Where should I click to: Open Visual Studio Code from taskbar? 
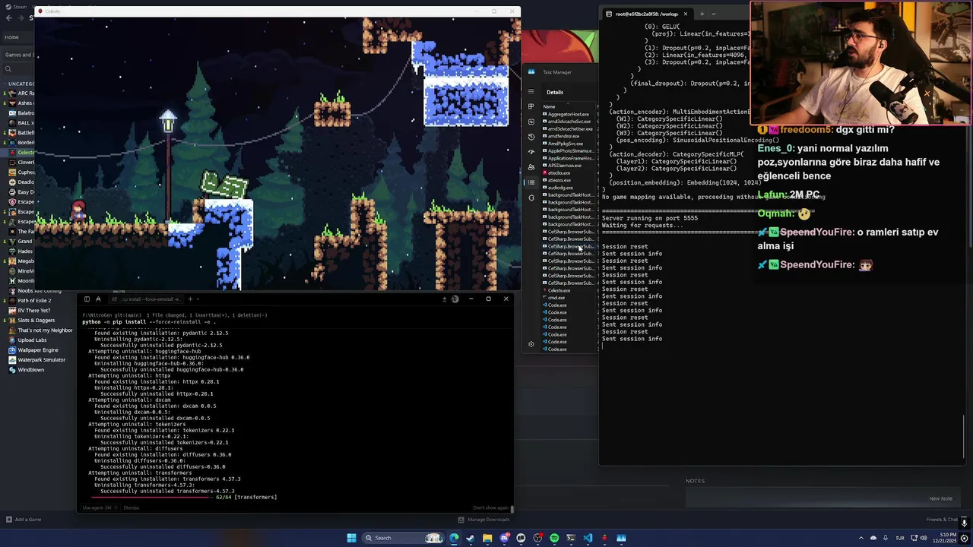pyautogui.click(x=588, y=538)
